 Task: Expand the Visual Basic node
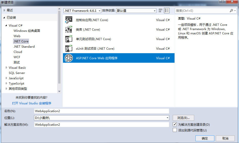(6, 67)
